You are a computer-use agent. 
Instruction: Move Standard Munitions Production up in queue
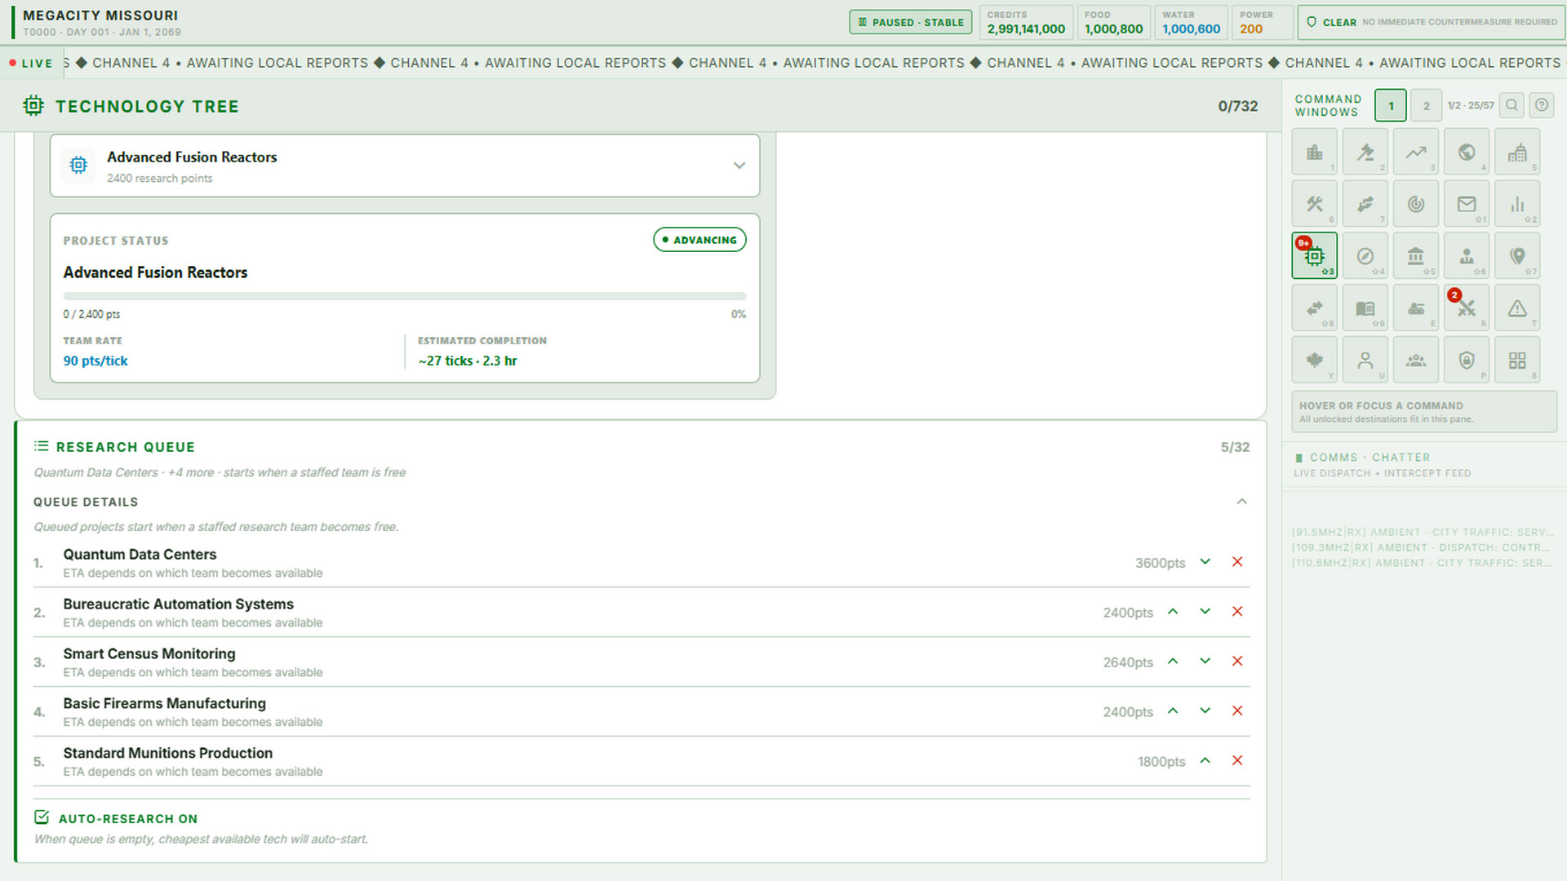point(1205,761)
